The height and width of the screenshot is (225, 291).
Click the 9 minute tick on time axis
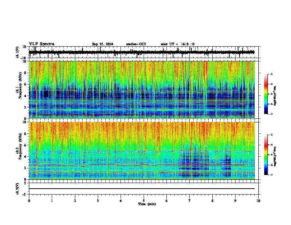click(x=235, y=201)
